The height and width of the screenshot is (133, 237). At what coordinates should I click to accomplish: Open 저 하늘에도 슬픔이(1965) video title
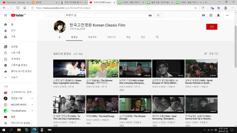tap(199, 117)
